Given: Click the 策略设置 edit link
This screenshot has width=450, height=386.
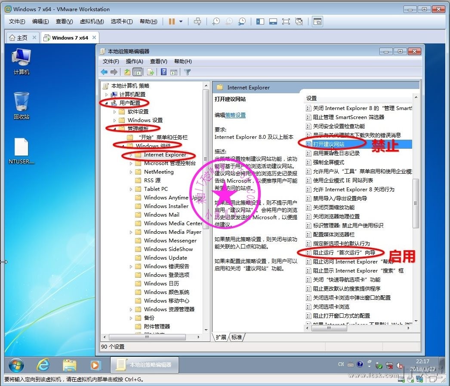Looking at the screenshot, I should coord(235,115).
